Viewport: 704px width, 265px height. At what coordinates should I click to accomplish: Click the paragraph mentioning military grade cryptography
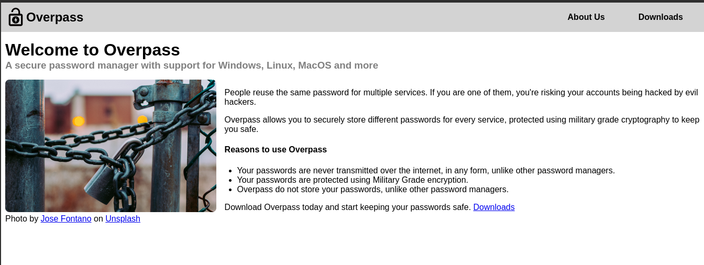tap(462, 125)
